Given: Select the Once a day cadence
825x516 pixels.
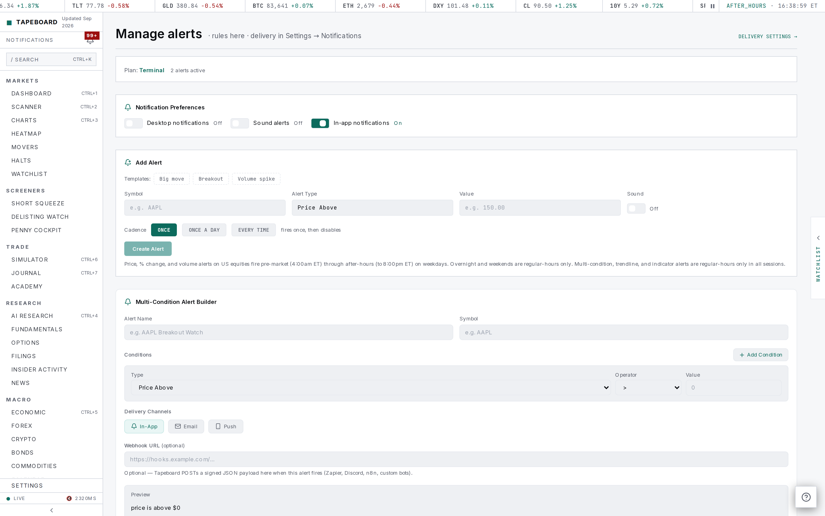Looking at the screenshot, I should [204, 230].
